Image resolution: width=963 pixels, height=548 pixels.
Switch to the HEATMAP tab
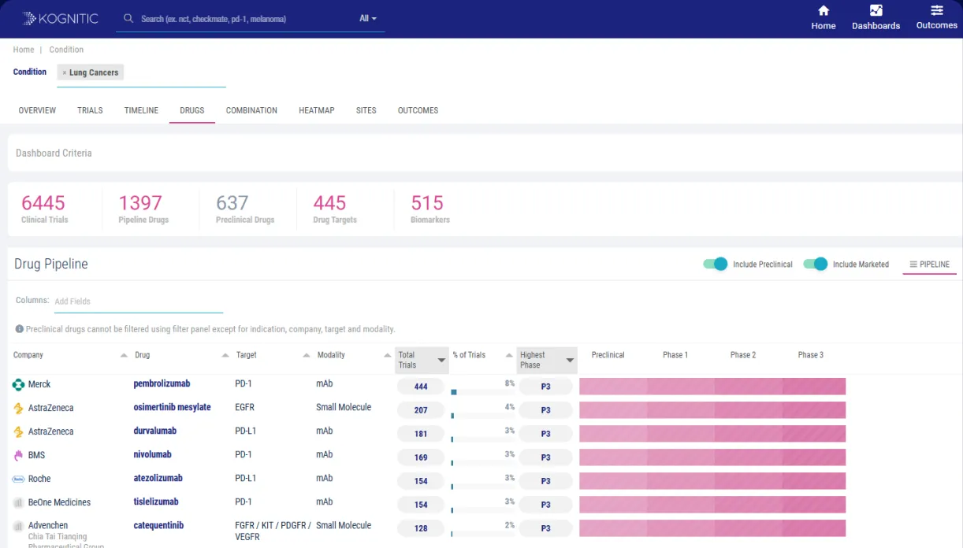click(317, 110)
